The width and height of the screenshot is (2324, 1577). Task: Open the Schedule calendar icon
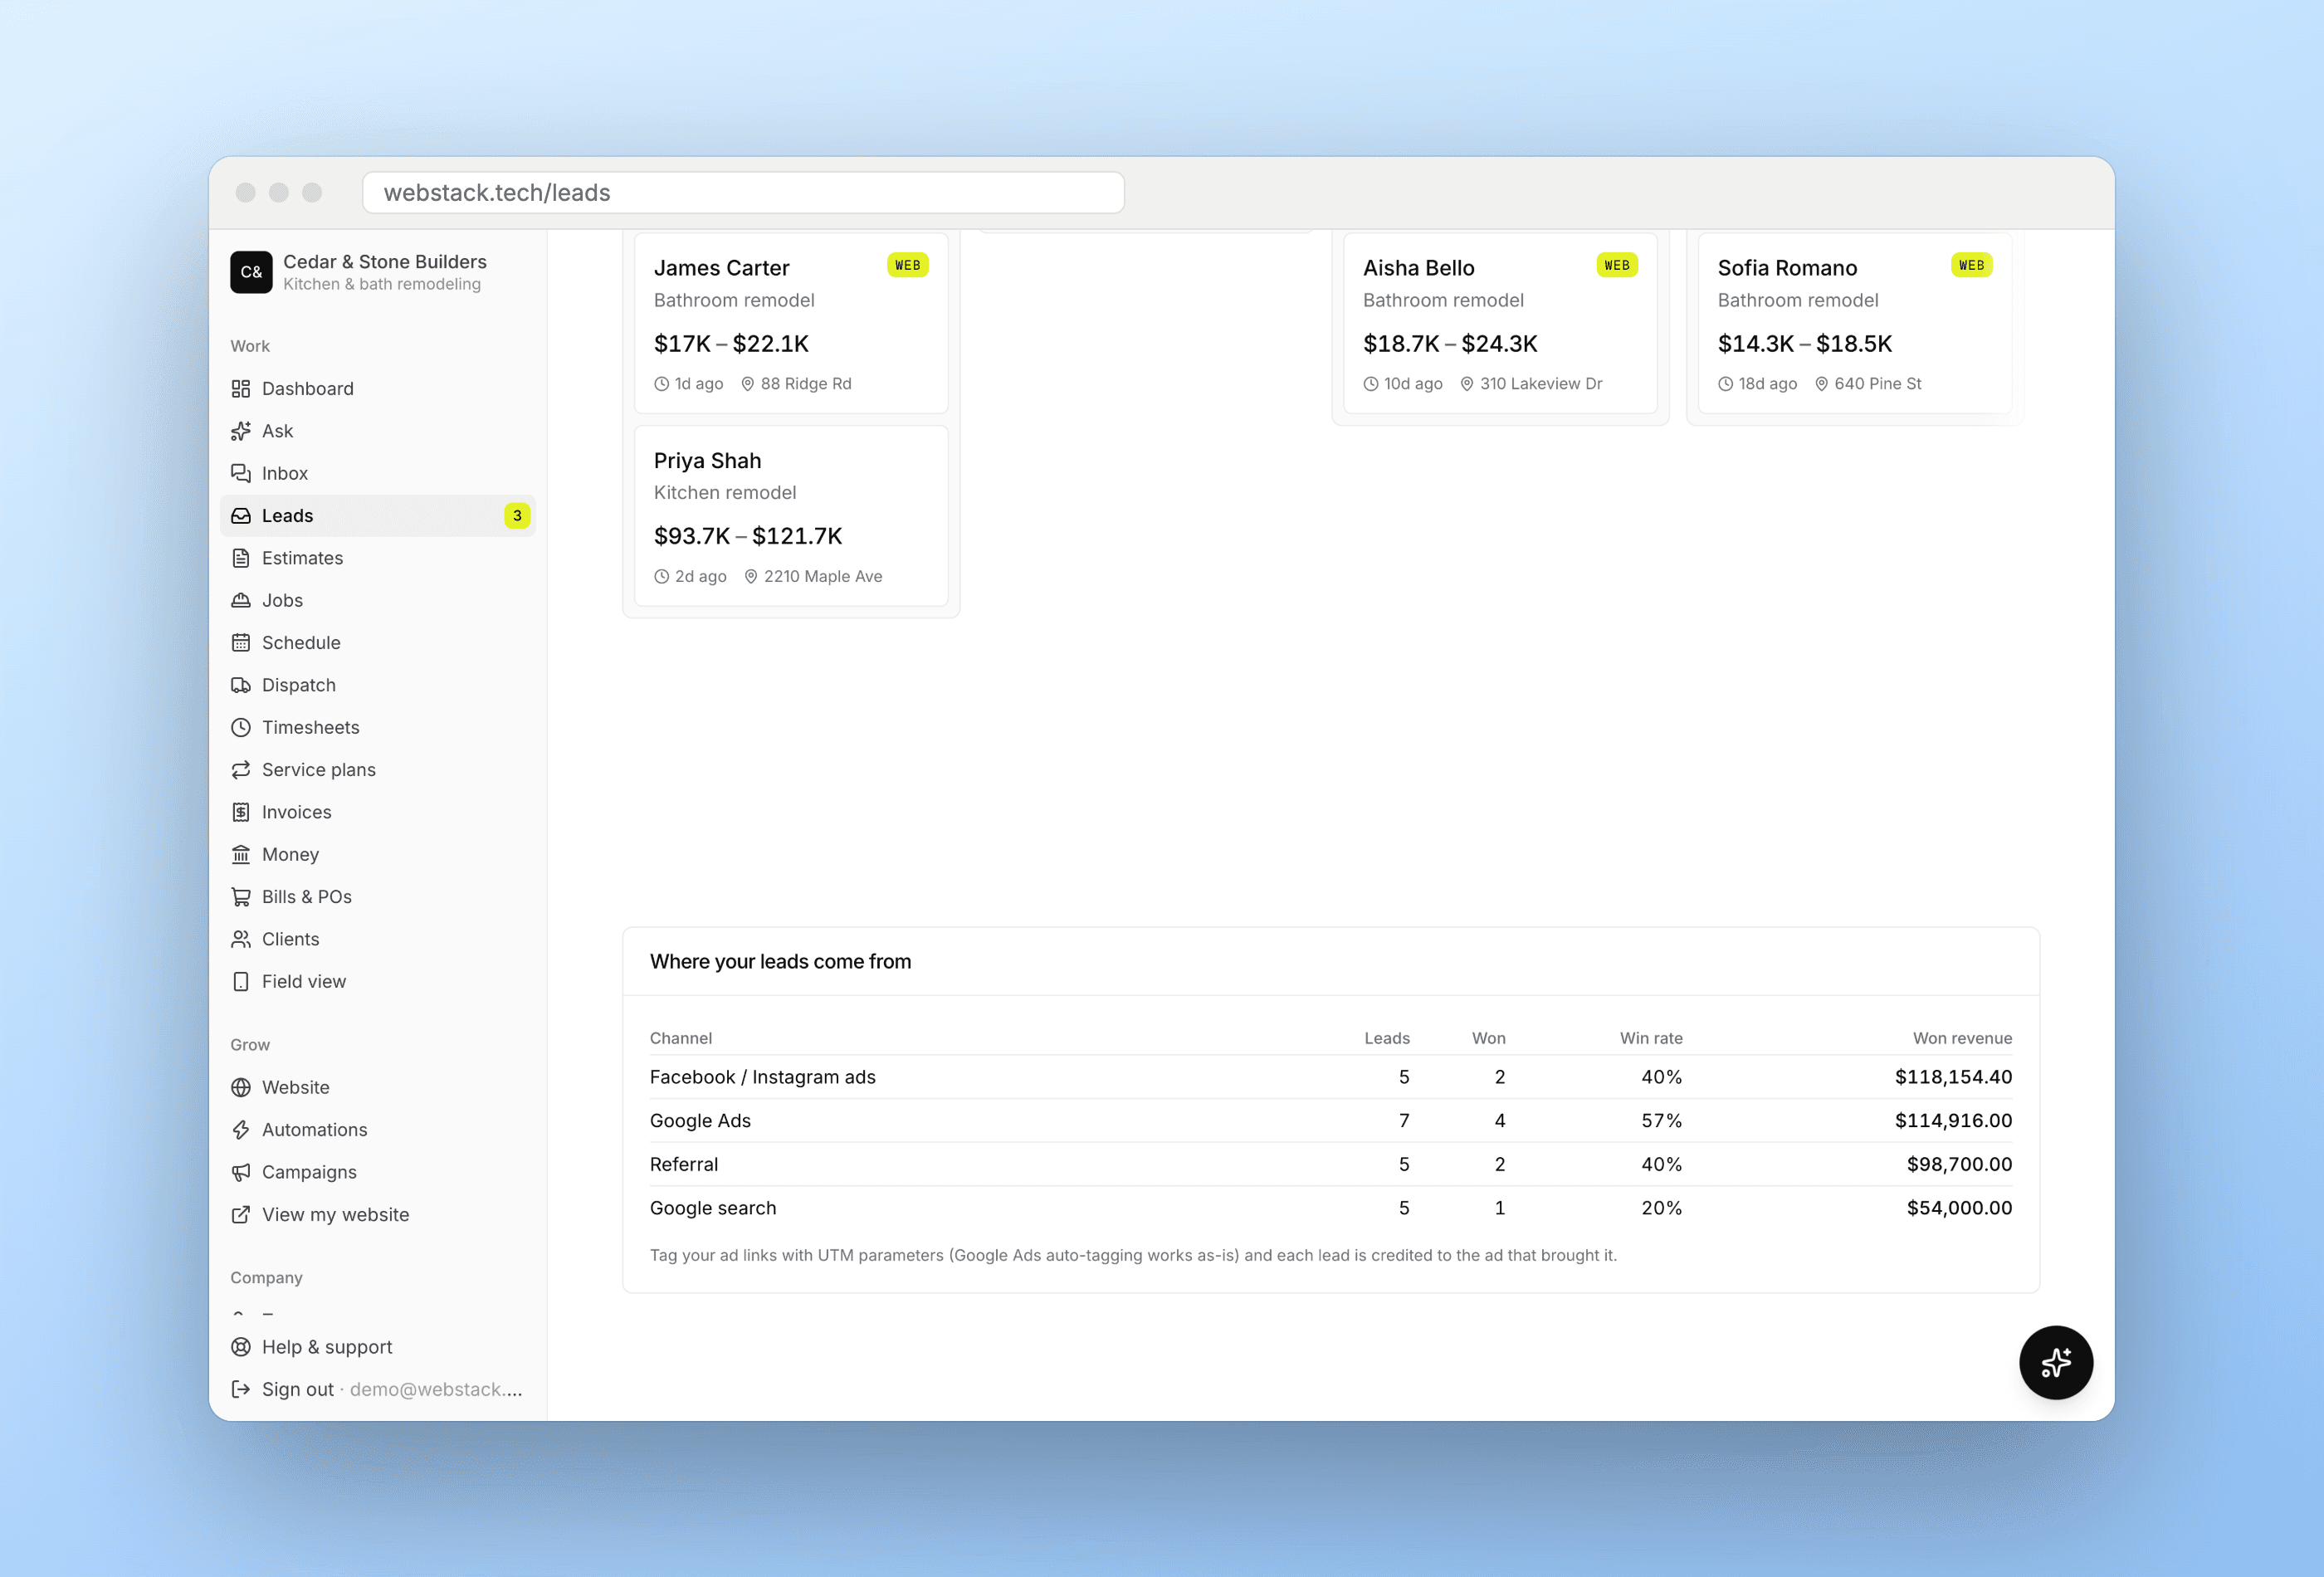point(241,643)
